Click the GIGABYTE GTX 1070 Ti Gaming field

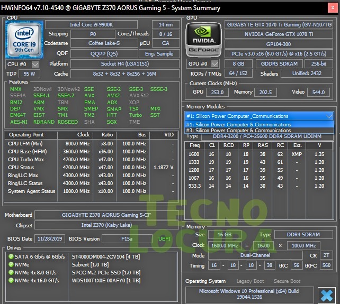pos(279,25)
